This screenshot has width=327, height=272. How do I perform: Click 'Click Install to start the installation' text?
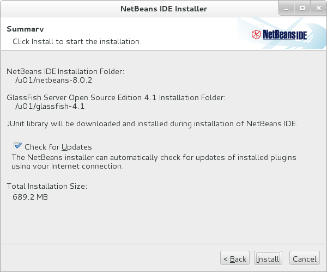(x=77, y=42)
